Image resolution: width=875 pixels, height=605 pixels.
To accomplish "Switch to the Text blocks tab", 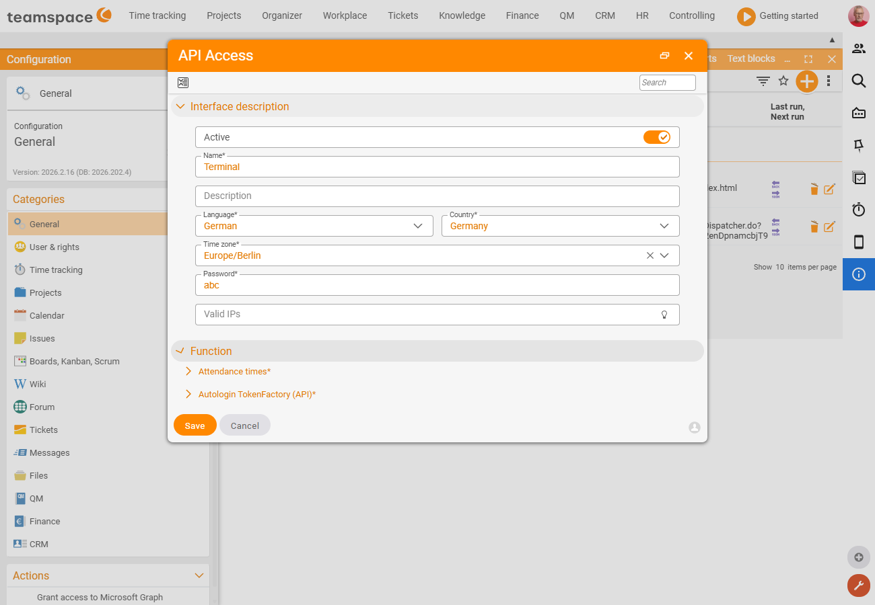I will [751, 58].
